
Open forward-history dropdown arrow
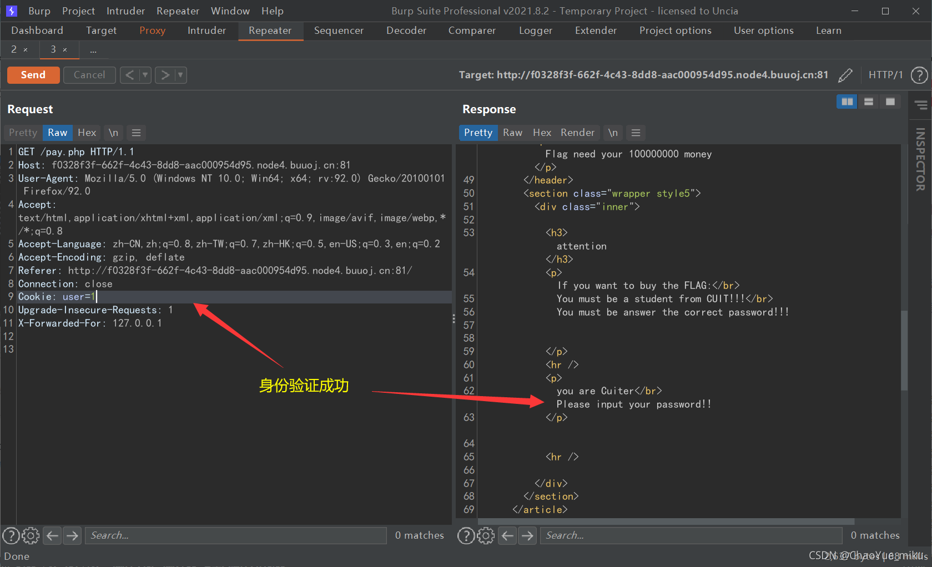pyautogui.click(x=180, y=75)
